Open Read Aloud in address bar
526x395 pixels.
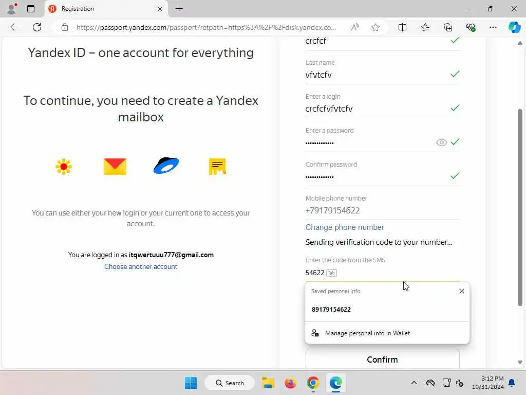355,27
